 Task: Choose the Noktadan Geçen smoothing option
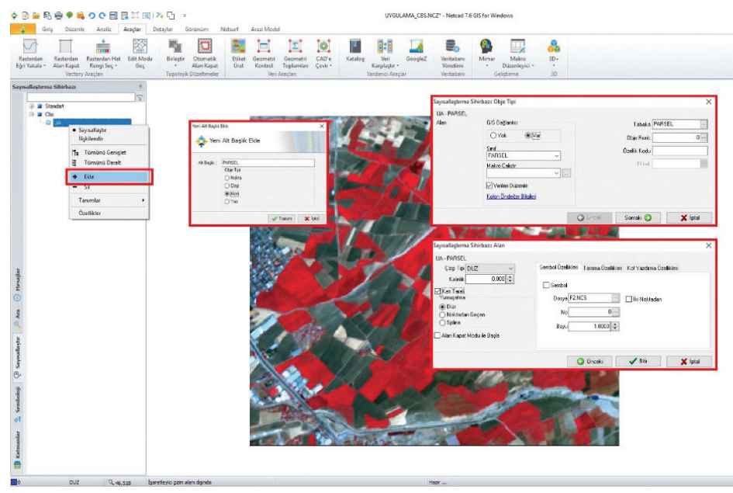[x=443, y=314]
